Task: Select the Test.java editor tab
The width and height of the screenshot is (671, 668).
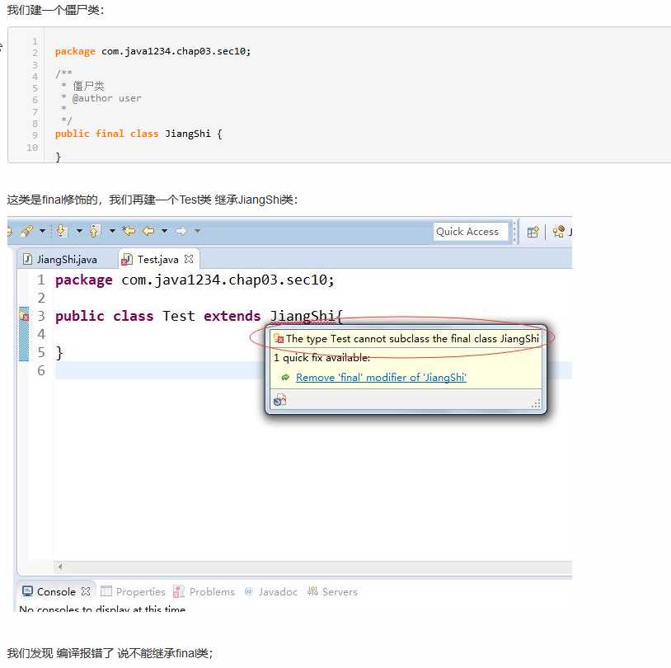Action: [x=157, y=260]
